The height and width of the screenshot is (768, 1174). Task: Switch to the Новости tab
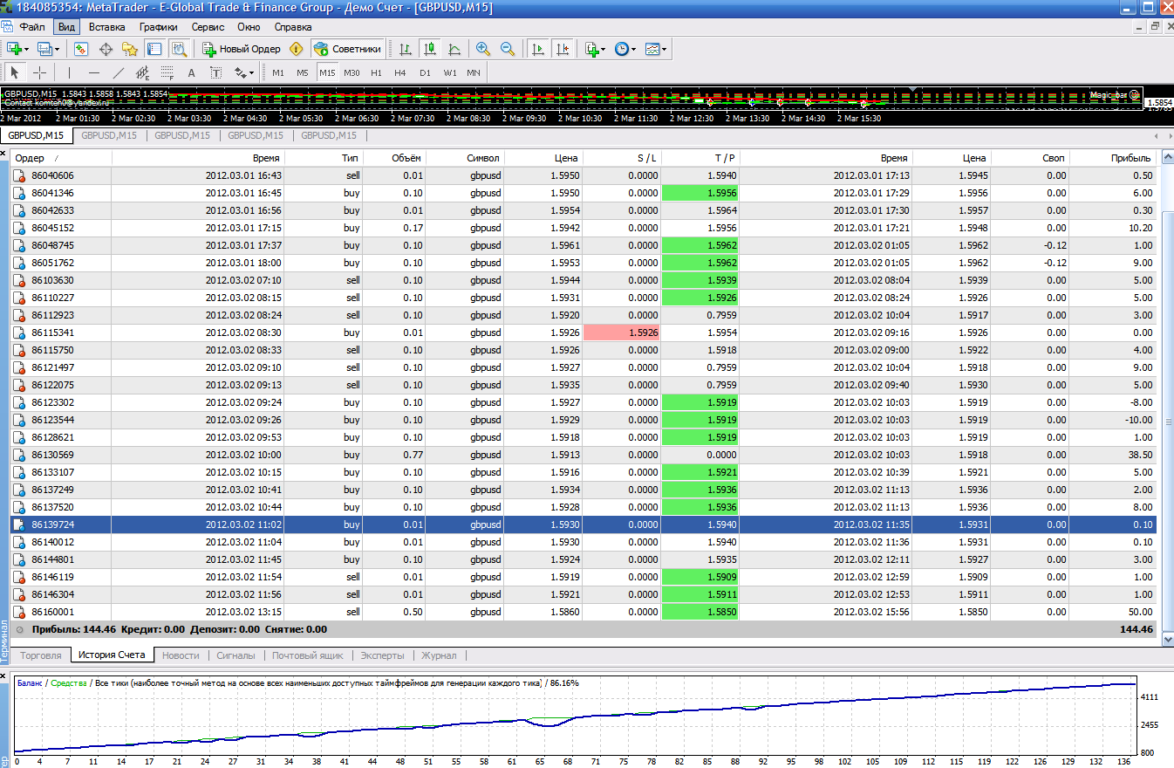coord(181,655)
